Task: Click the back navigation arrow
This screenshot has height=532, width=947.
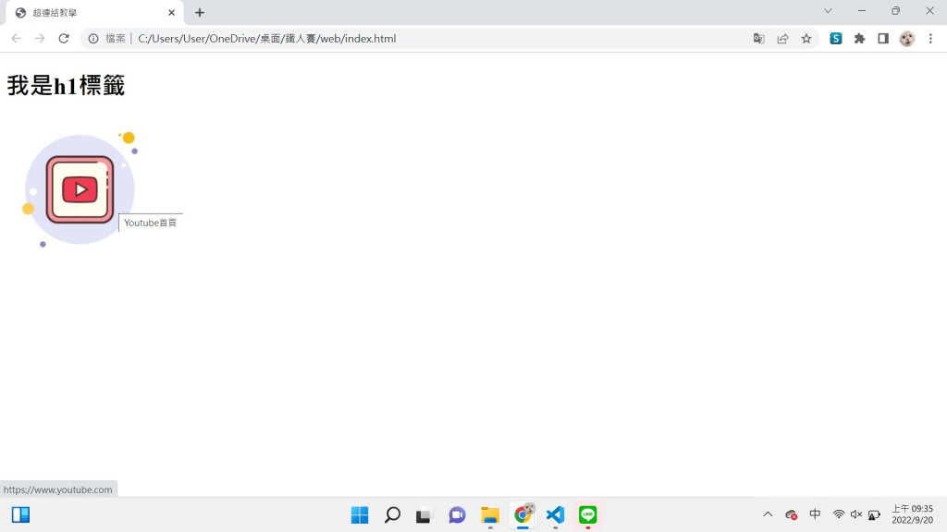Action: point(17,39)
